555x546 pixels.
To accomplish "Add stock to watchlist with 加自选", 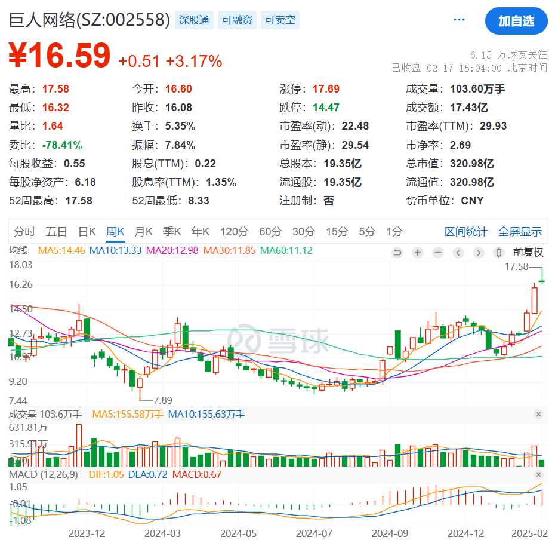I will [516, 21].
